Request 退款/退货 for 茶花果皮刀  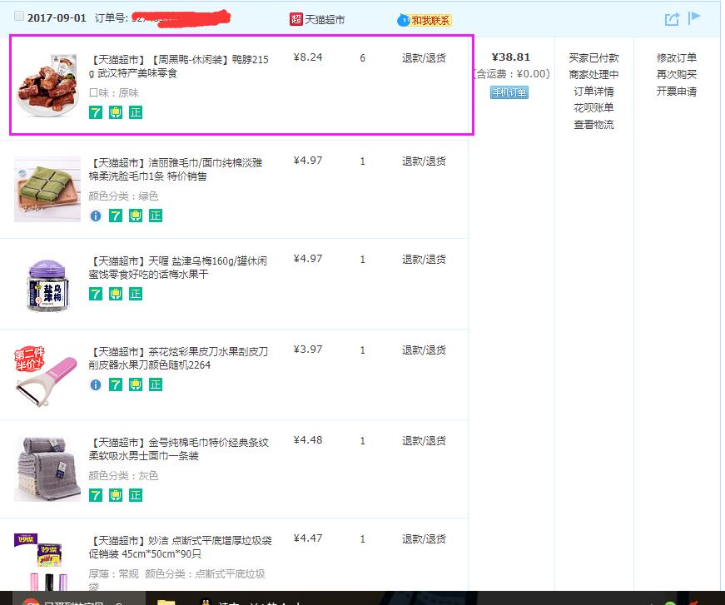coord(424,350)
